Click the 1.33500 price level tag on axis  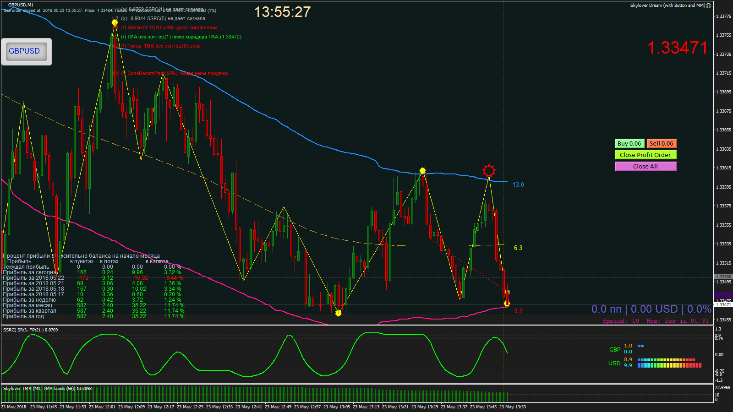(723, 277)
